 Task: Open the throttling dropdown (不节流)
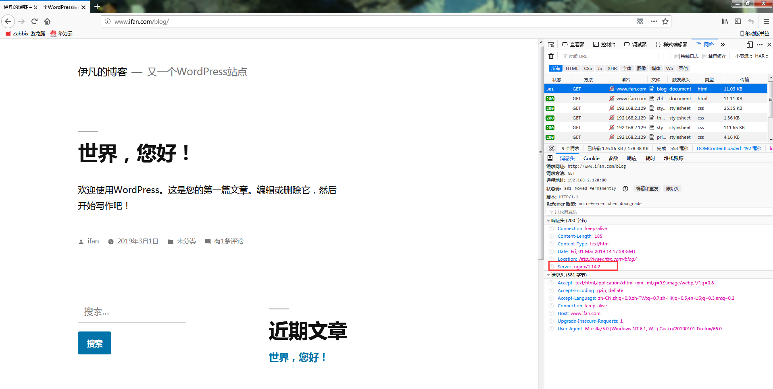pyautogui.click(x=744, y=56)
